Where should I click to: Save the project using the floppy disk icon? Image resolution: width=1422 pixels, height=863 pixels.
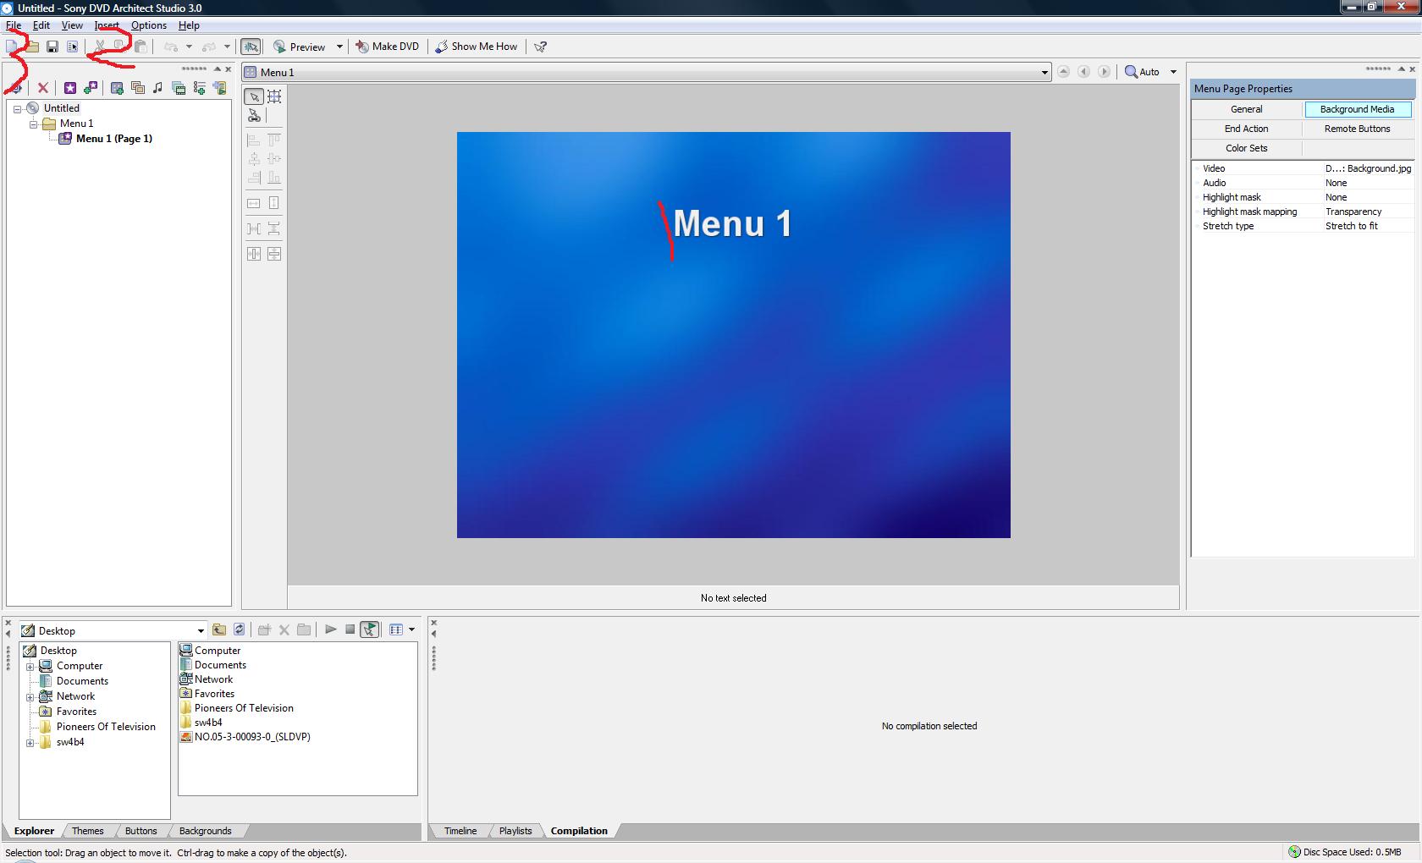(x=52, y=47)
